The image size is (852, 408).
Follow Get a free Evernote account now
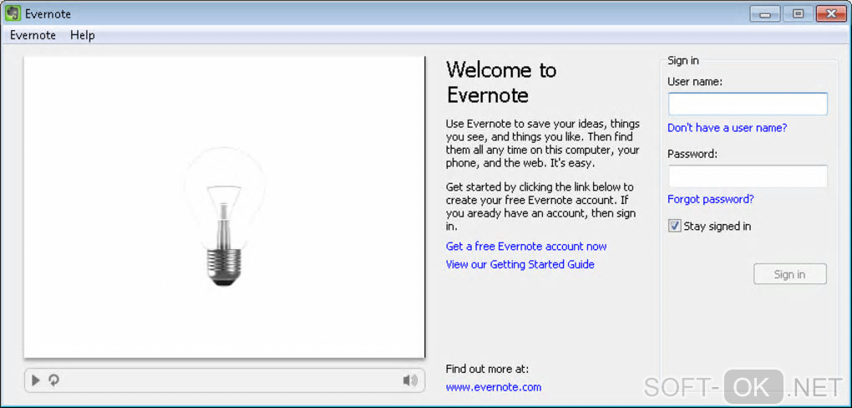[x=526, y=247]
